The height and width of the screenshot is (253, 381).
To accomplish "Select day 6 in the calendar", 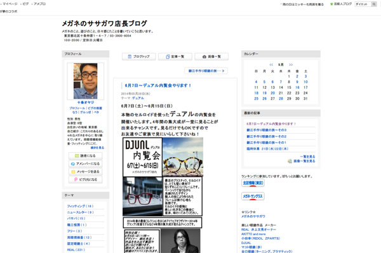I will click(x=272, y=82).
